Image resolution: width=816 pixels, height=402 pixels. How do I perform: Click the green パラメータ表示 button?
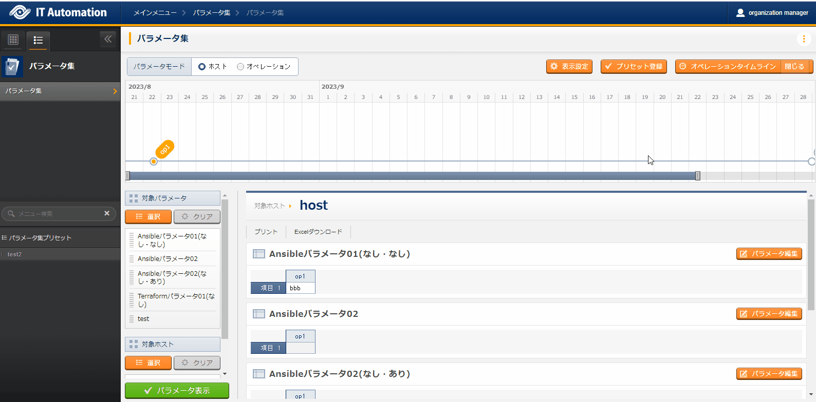click(177, 391)
